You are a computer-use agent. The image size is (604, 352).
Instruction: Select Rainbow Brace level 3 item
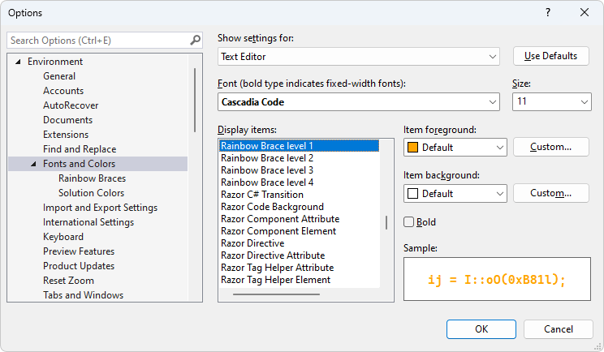click(x=267, y=170)
